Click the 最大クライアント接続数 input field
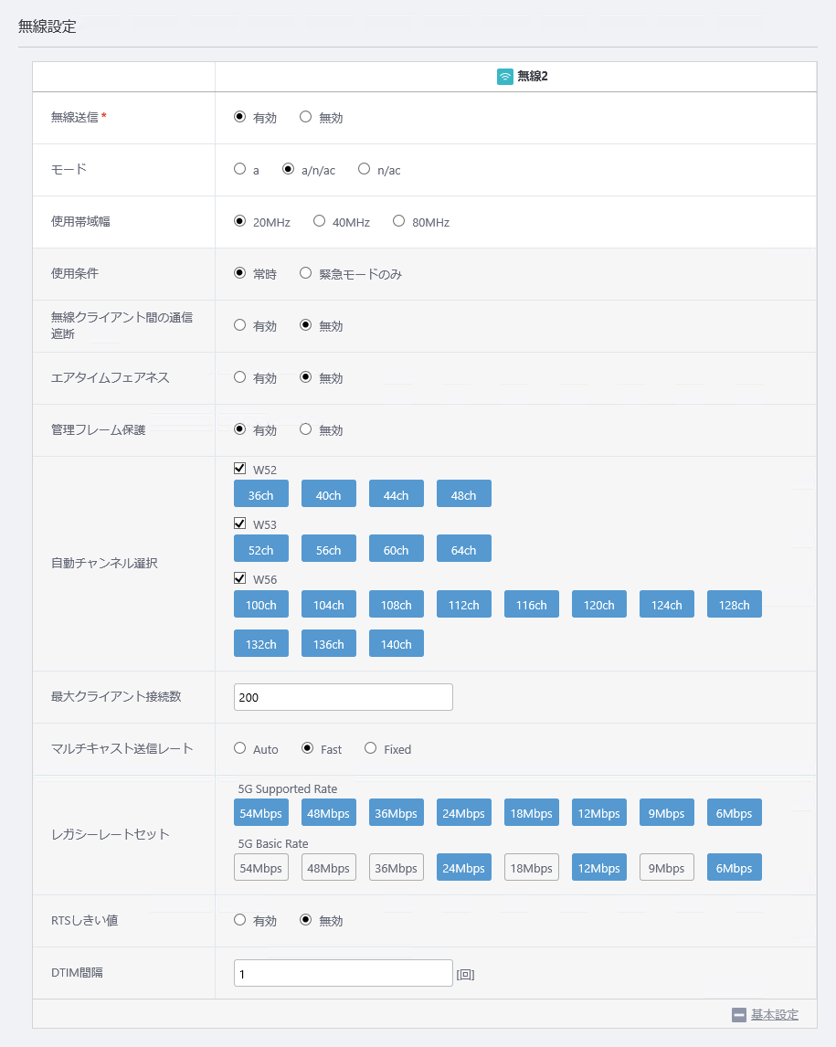This screenshot has width=836, height=1047. pos(344,697)
